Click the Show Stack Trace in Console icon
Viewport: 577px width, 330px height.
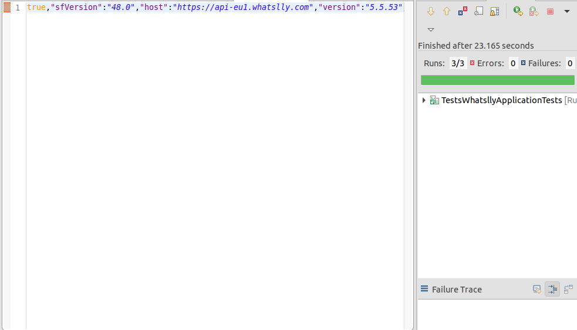(537, 289)
